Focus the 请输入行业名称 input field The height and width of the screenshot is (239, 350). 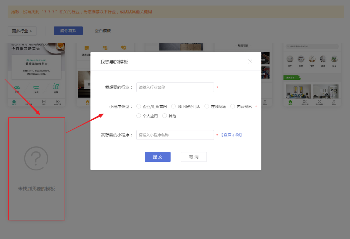tap(175, 87)
